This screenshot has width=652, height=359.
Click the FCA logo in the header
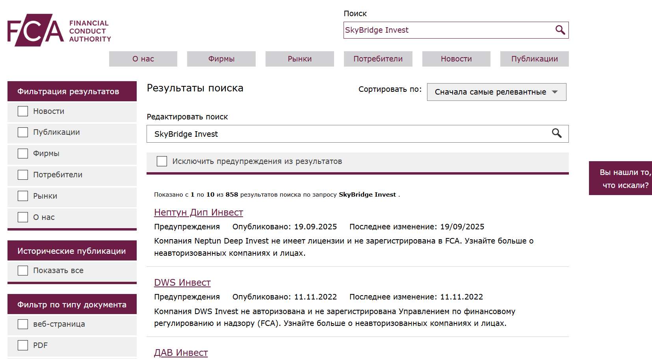click(x=59, y=30)
